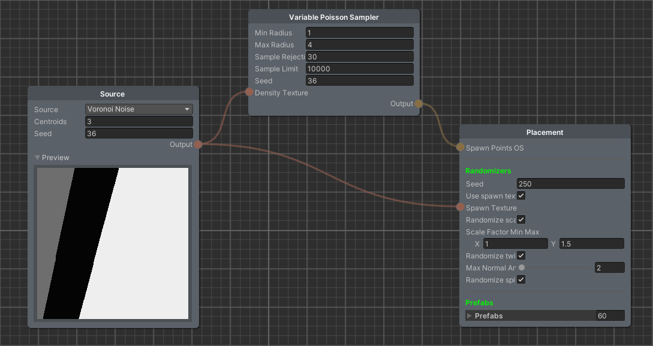Click the Max Normal Angle slider handle

click(522, 267)
